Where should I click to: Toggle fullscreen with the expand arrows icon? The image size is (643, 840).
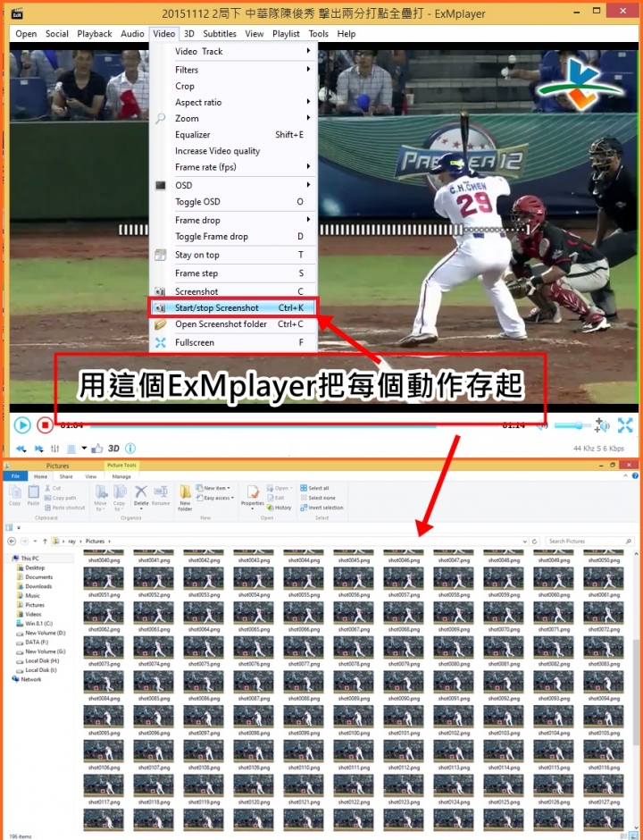tap(625, 425)
